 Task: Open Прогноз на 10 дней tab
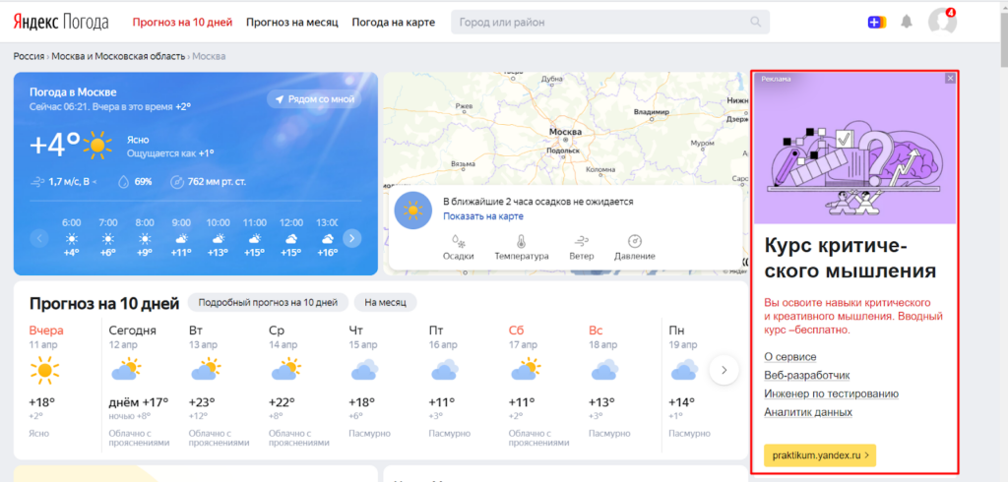(182, 22)
